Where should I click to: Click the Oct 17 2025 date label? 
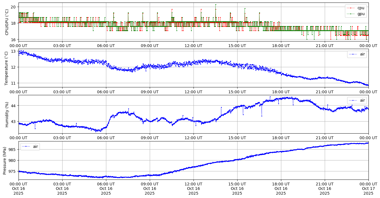pyautogui.click(x=368, y=188)
